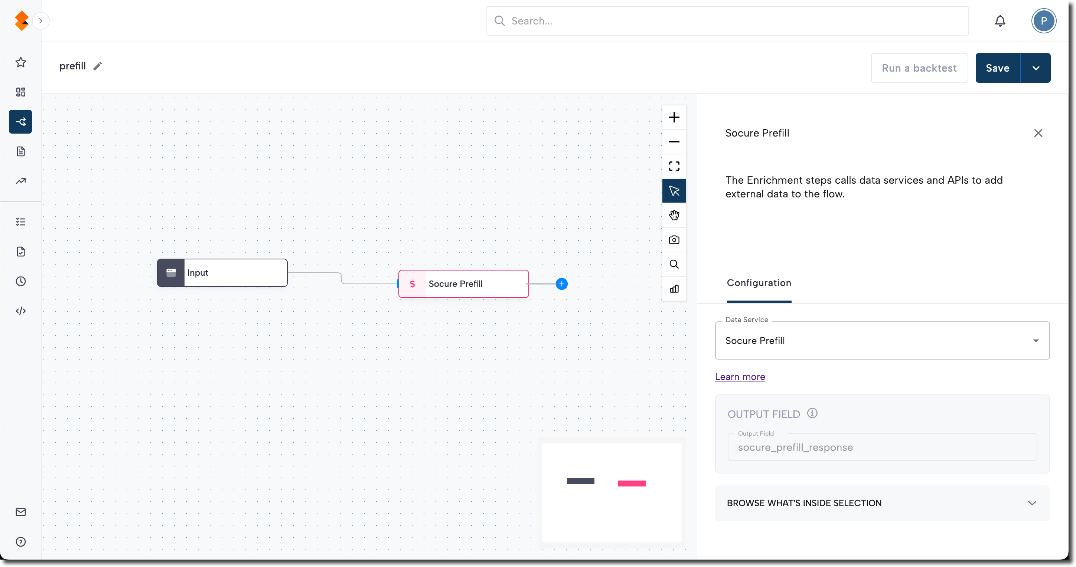The height and width of the screenshot is (567, 1076).
Task: Click the canvas zoom in plus button
Action: pyautogui.click(x=674, y=117)
